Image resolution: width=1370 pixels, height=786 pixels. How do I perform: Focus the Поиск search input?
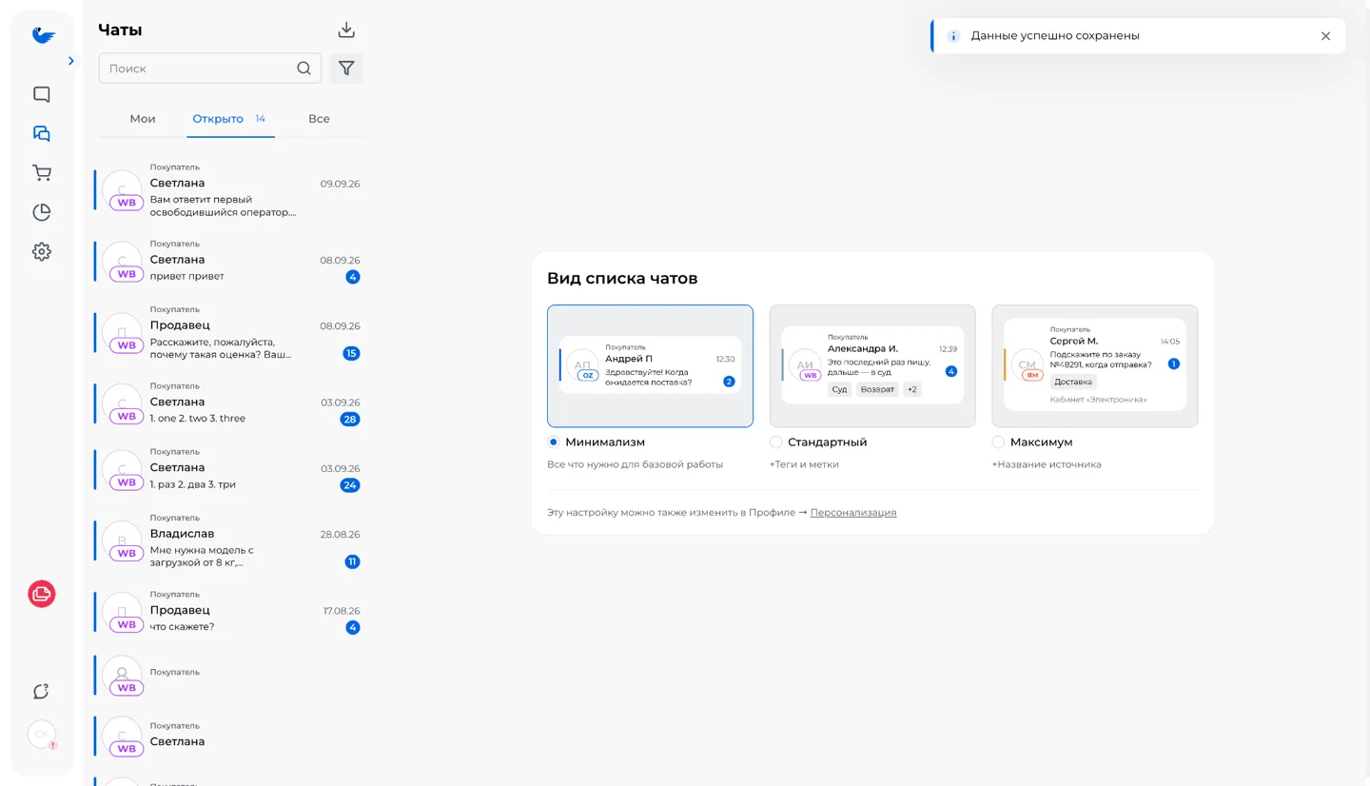pos(210,68)
